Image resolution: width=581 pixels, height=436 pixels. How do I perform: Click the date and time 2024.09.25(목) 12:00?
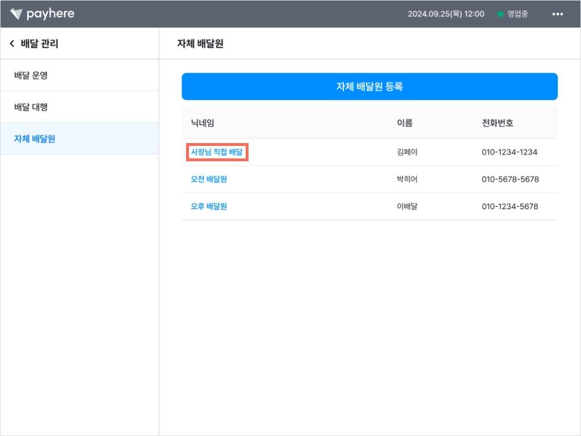click(446, 14)
